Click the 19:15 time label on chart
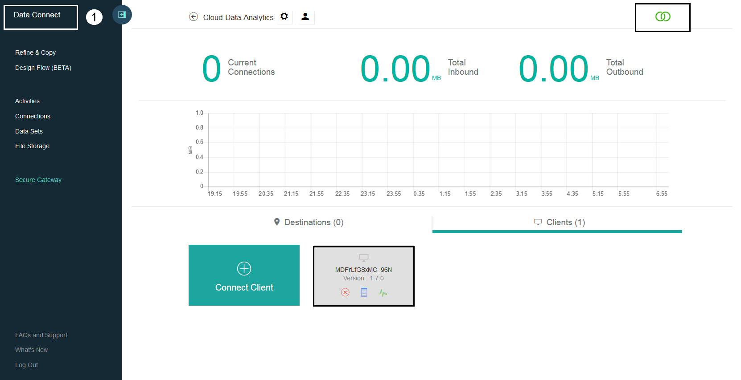This screenshot has width=741, height=380. [215, 194]
